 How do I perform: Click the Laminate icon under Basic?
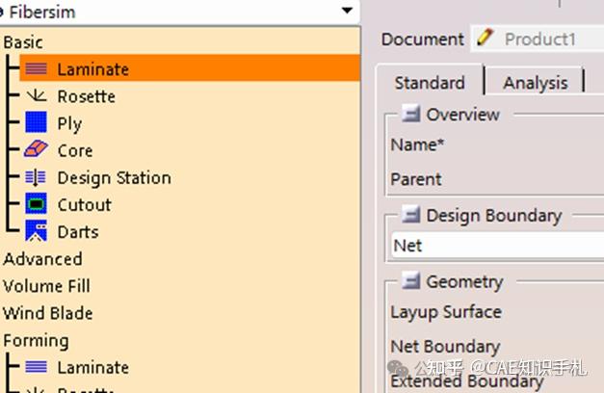coord(36,69)
